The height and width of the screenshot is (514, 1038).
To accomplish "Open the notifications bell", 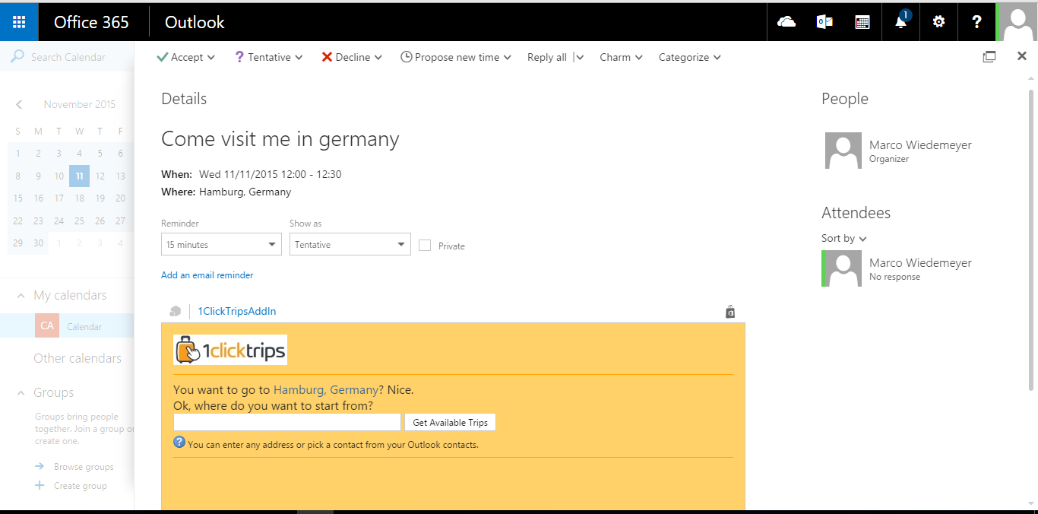I will [x=901, y=22].
